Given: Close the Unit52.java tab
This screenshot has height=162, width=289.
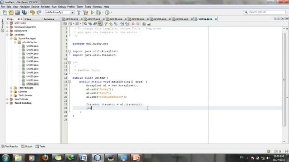Looking at the screenshot, I should 216,19.
